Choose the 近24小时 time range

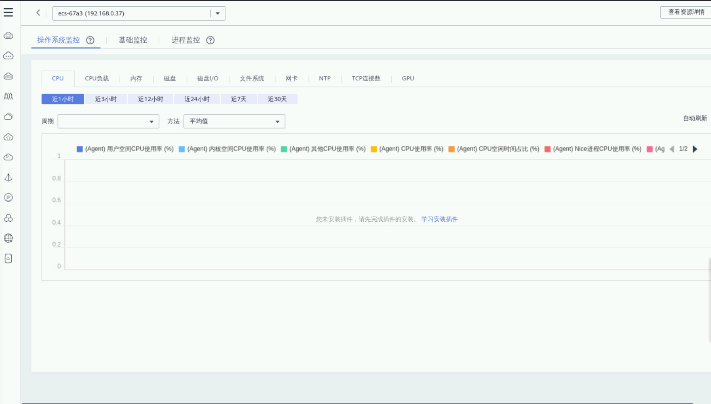point(197,99)
